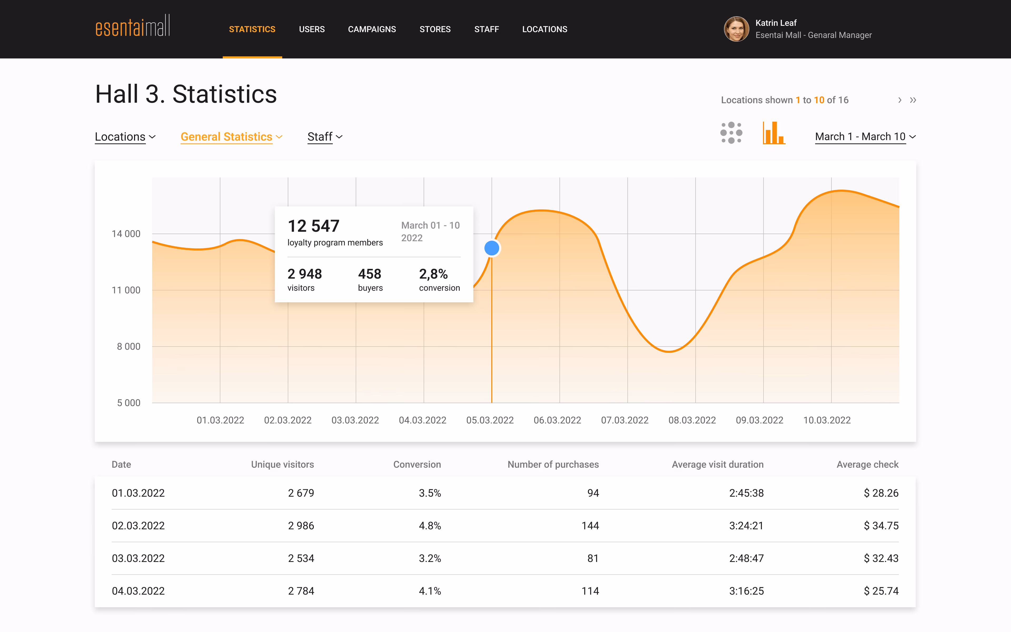Sort by Date column header
The width and height of the screenshot is (1011, 632).
pyautogui.click(x=121, y=464)
